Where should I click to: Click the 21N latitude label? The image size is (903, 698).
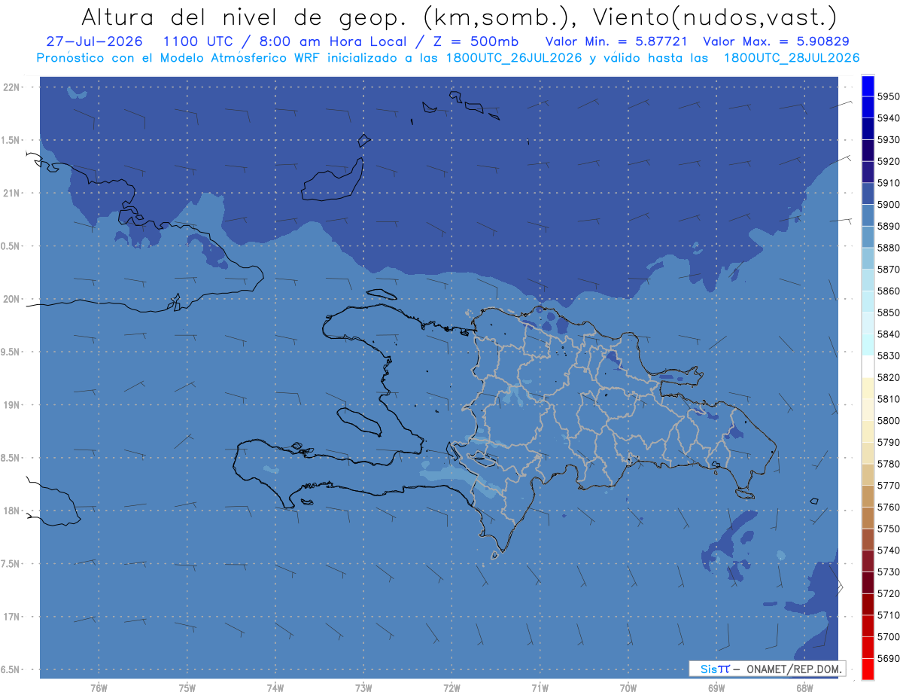coord(11,194)
